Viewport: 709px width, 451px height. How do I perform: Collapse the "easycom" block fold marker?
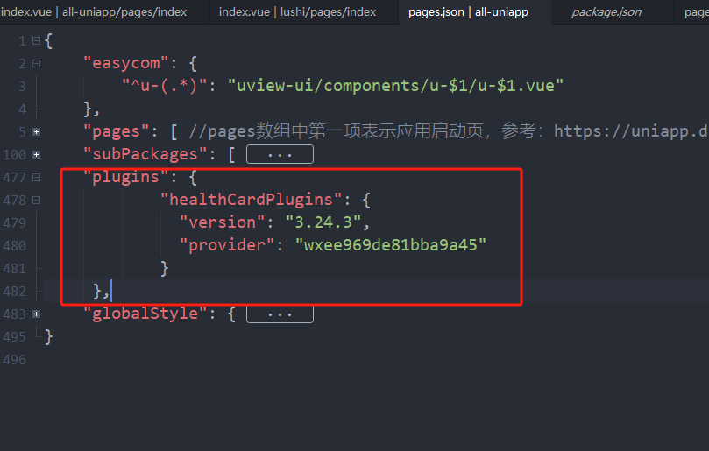point(36,64)
